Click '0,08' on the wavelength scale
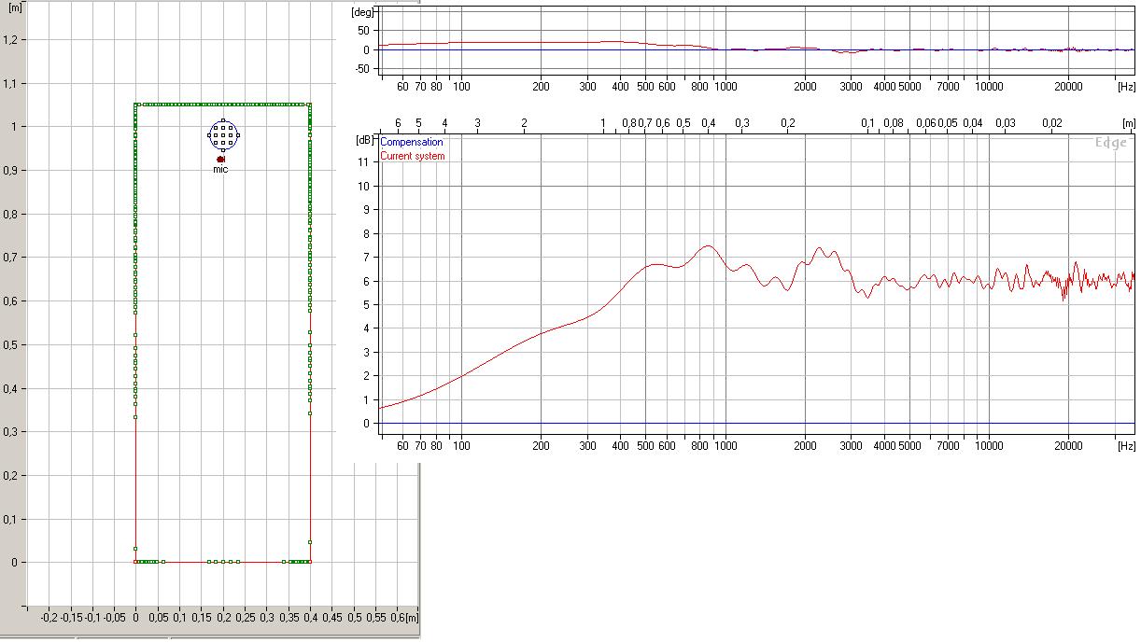This screenshot has height=643, width=1141. coord(894,123)
